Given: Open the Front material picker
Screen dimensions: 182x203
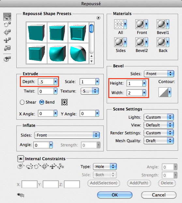Looking at the screenshot, I should point(142,24).
